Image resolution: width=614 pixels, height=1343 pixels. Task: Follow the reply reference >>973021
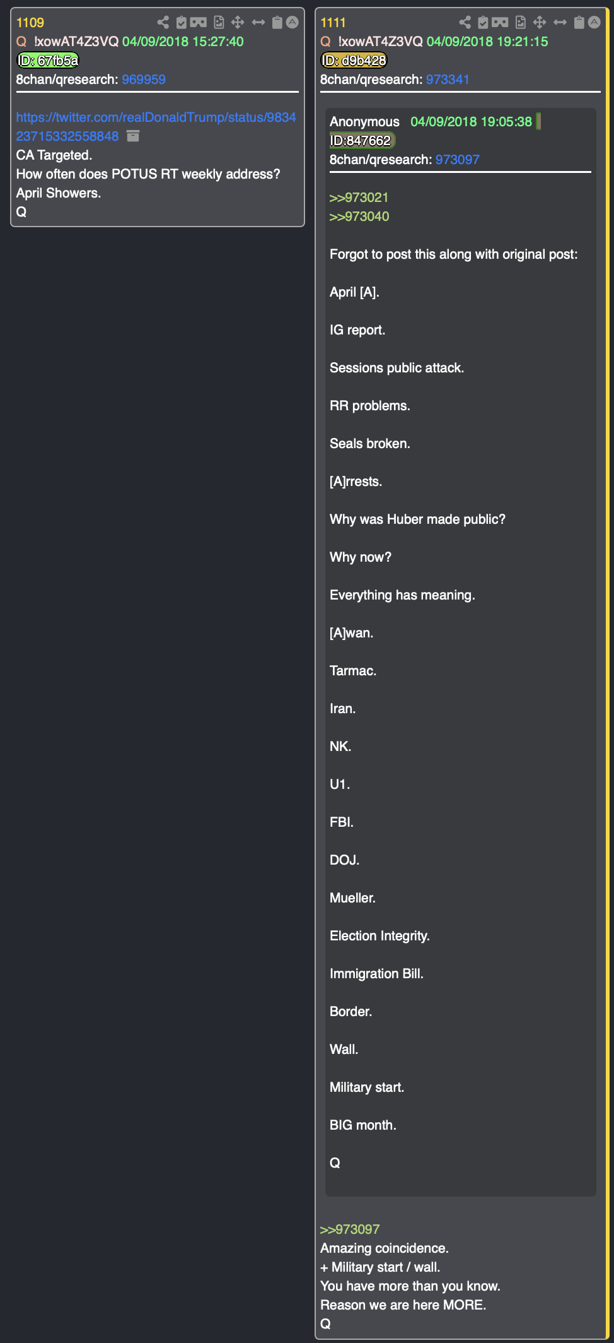[359, 198]
